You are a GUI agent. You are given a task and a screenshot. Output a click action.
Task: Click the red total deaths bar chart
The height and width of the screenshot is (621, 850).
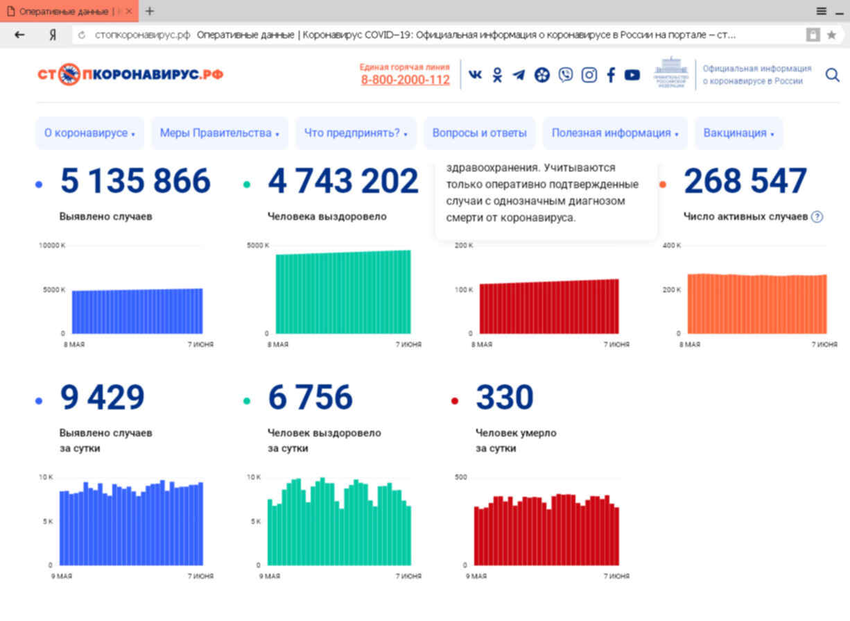click(549, 307)
